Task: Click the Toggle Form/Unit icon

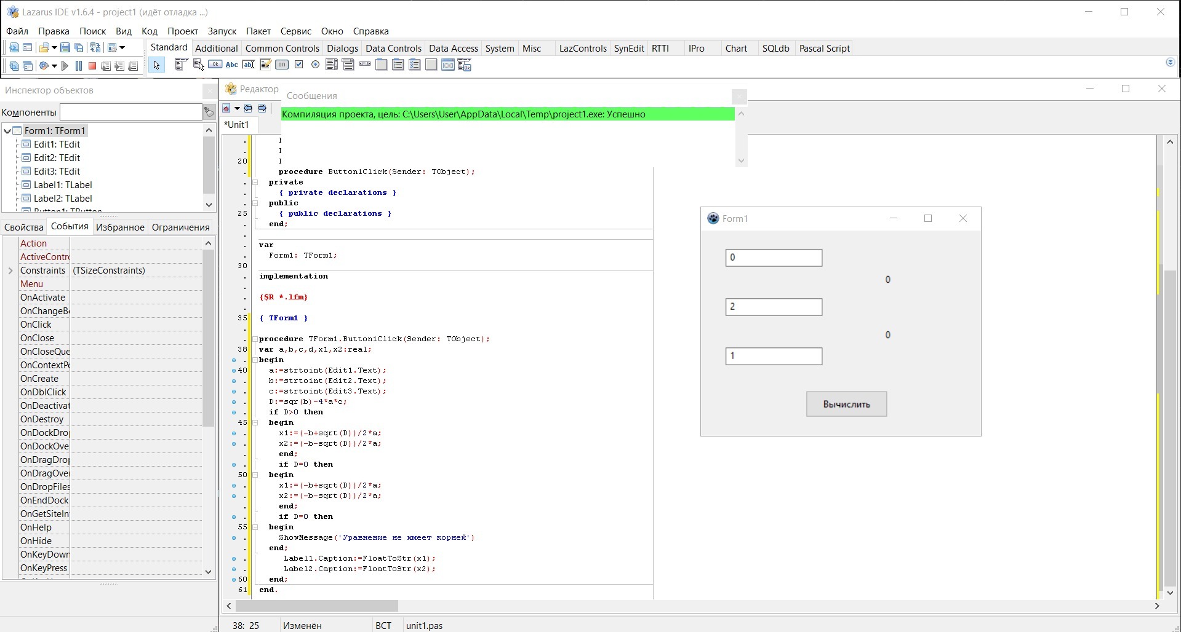Action: point(95,47)
